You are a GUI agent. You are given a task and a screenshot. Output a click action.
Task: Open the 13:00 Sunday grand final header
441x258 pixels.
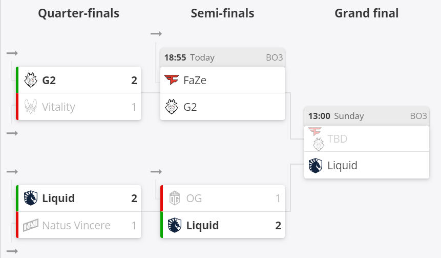(366, 116)
